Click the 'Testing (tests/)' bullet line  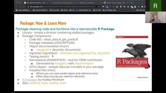pos(39,57)
